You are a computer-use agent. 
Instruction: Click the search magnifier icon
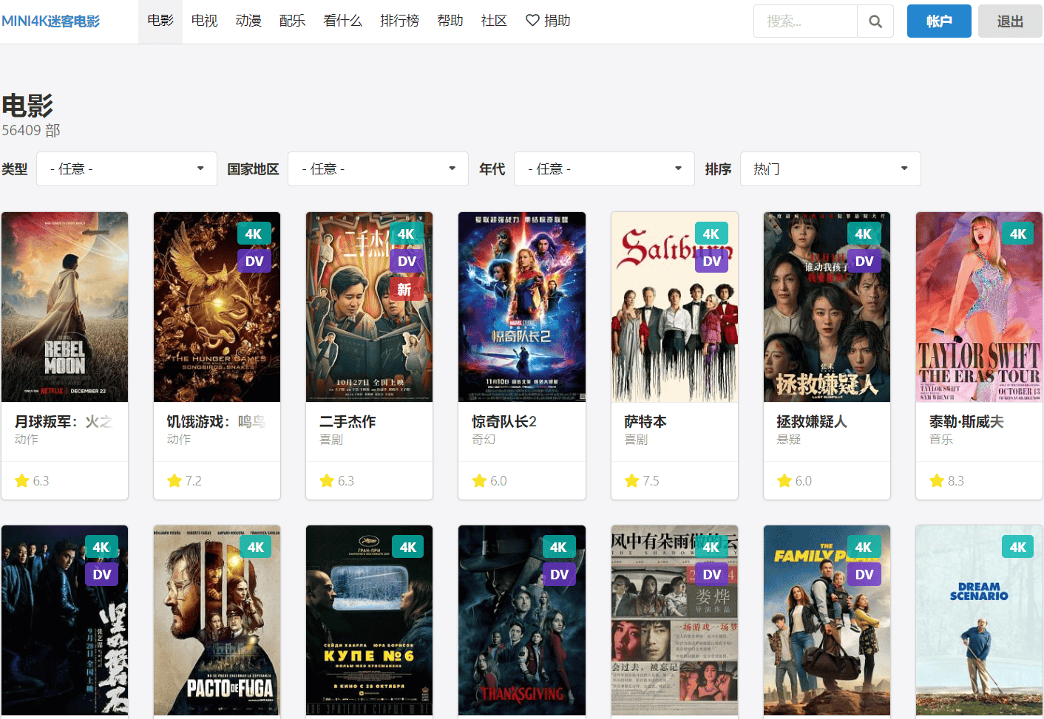[875, 21]
